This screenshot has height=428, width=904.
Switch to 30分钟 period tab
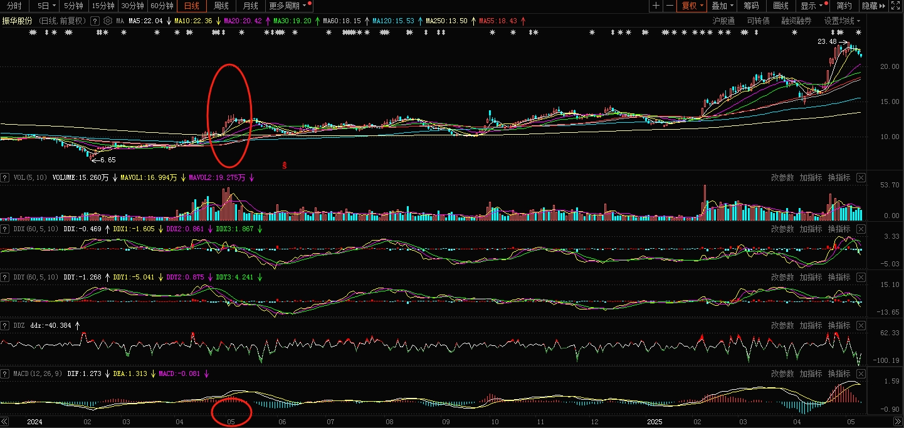coord(132,6)
